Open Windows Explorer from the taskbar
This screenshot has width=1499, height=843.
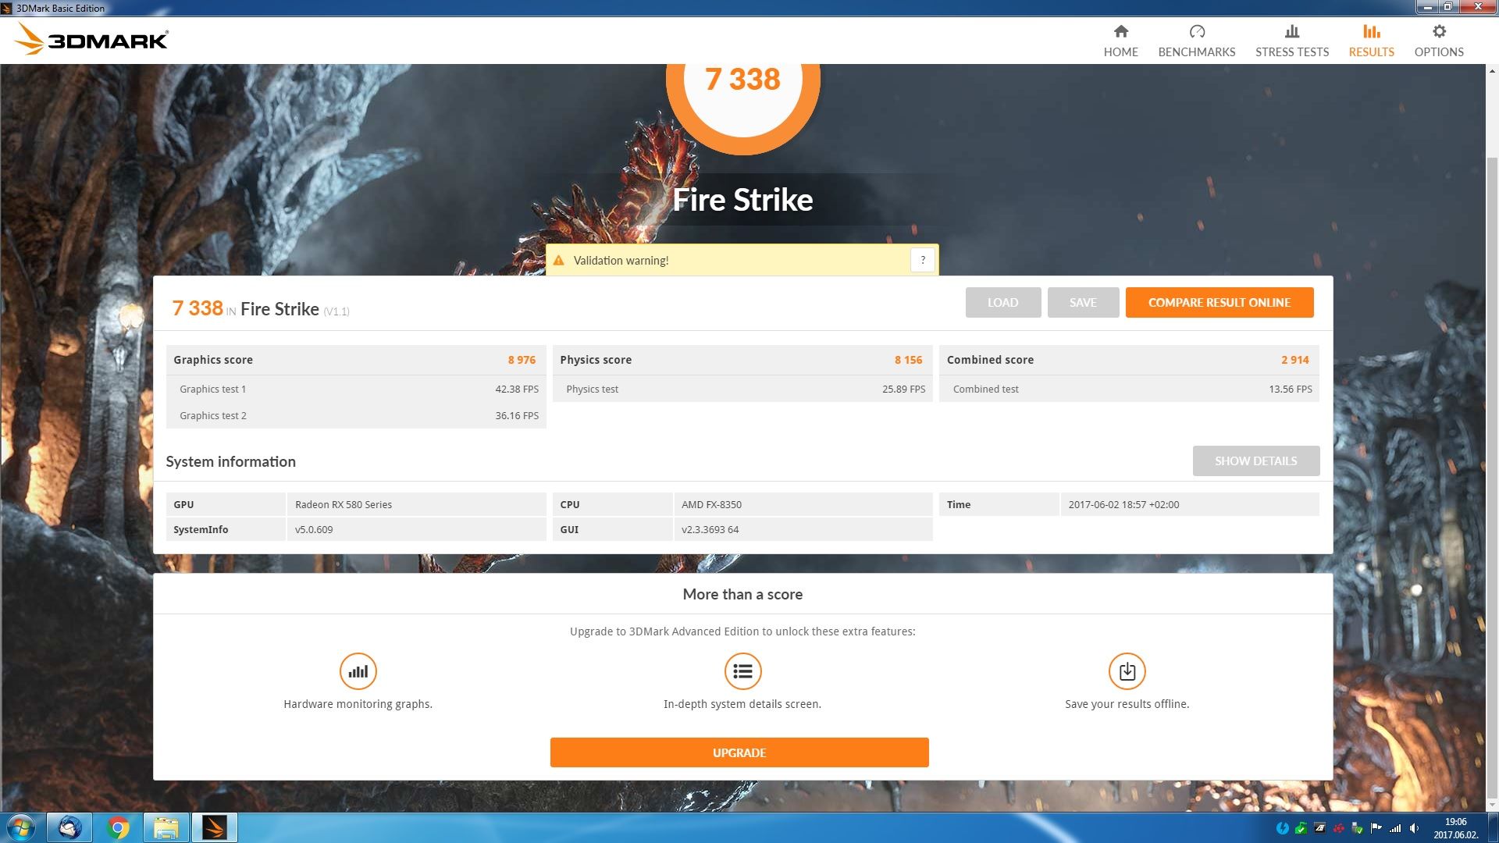(166, 827)
